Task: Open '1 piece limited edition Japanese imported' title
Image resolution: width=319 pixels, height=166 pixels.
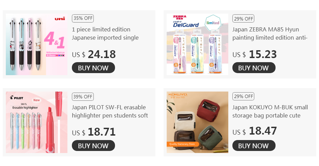Action: [105, 33]
